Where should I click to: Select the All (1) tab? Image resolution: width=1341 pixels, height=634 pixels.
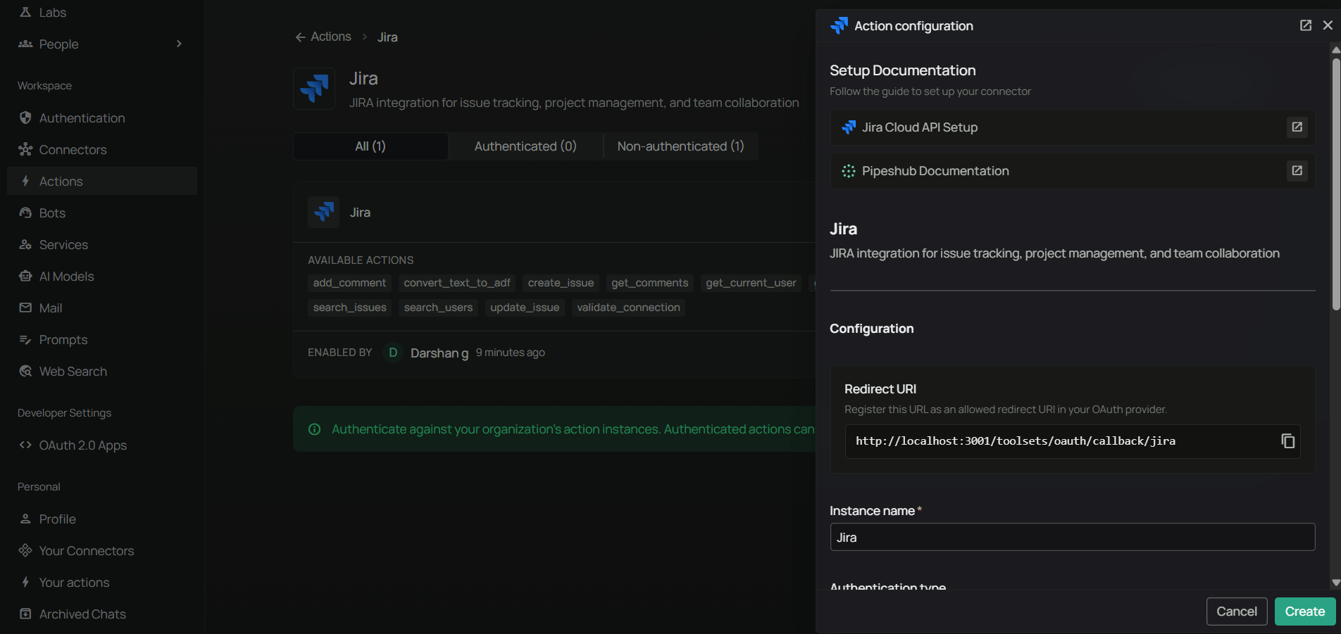tap(370, 146)
